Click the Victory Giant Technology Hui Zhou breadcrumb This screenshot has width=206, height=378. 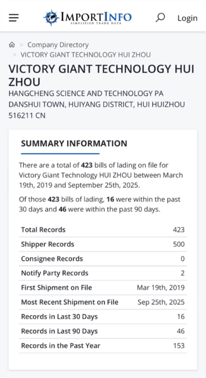86,55
